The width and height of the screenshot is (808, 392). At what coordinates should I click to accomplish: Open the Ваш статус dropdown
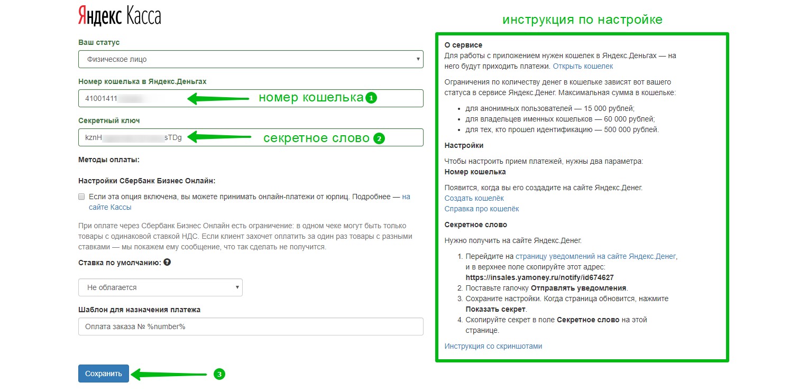pos(251,59)
